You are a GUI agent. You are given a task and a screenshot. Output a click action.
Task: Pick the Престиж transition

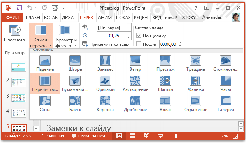click(x=165, y=63)
